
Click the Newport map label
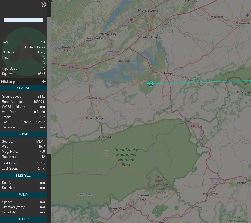[170, 73]
